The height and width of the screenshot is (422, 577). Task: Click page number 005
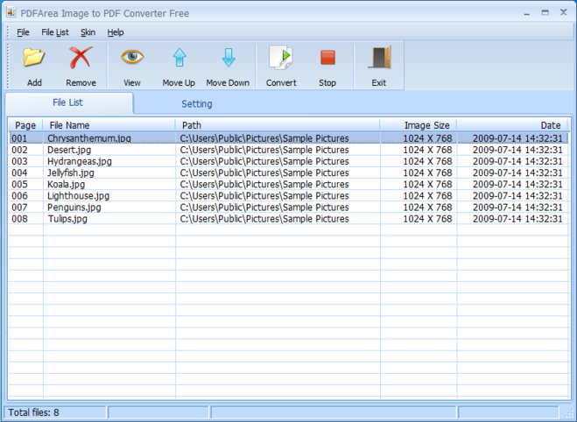click(19, 185)
